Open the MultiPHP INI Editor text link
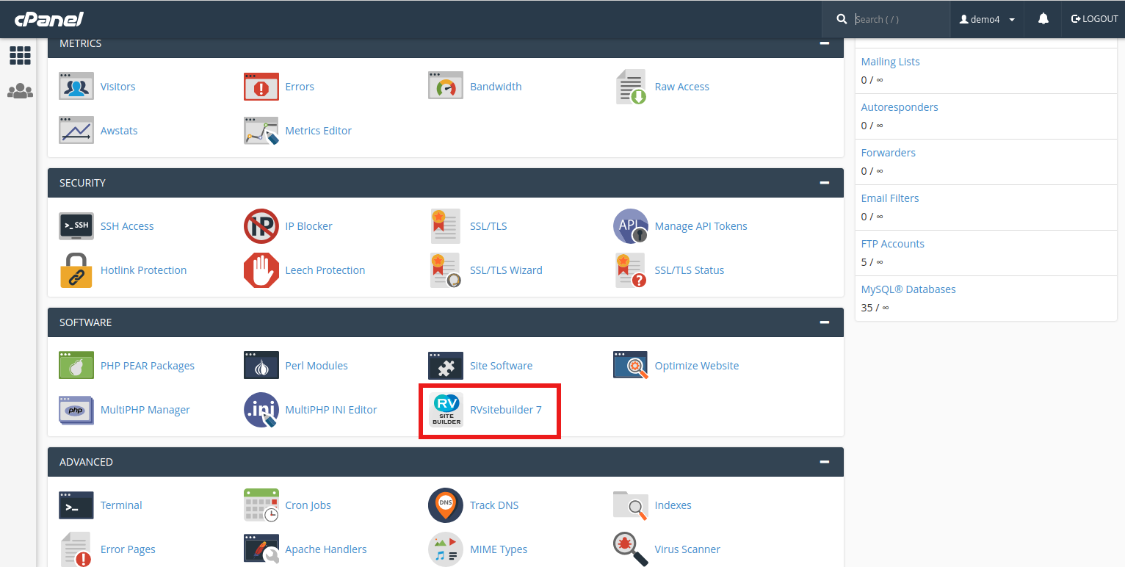The height and width of the screenshot is (567, 1125). click(331, 410)
